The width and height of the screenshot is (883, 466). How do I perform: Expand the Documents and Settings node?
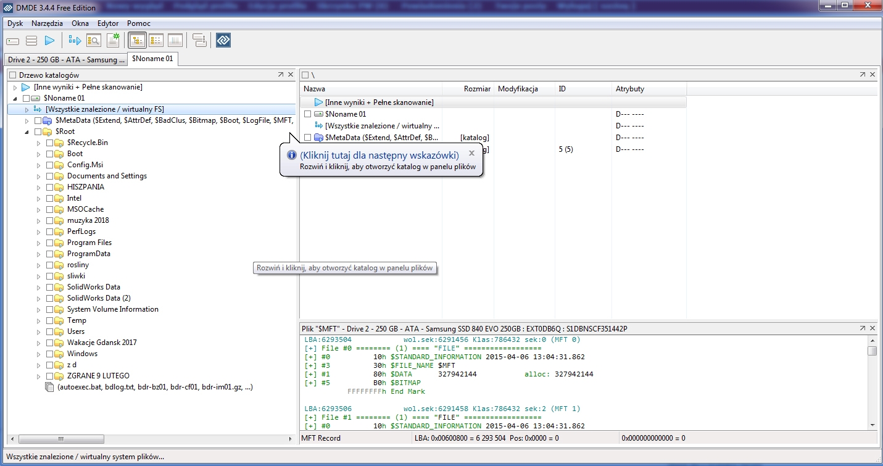point(38,176)
